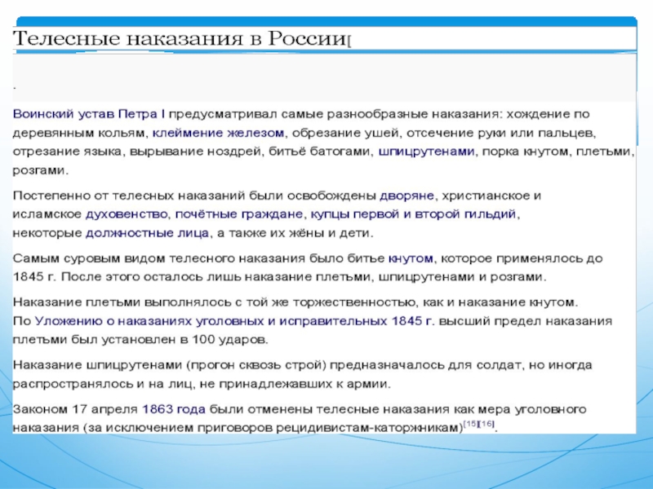Open the 'дворяне' link
This screenshot has height=489, width=653.
[406, 196]
